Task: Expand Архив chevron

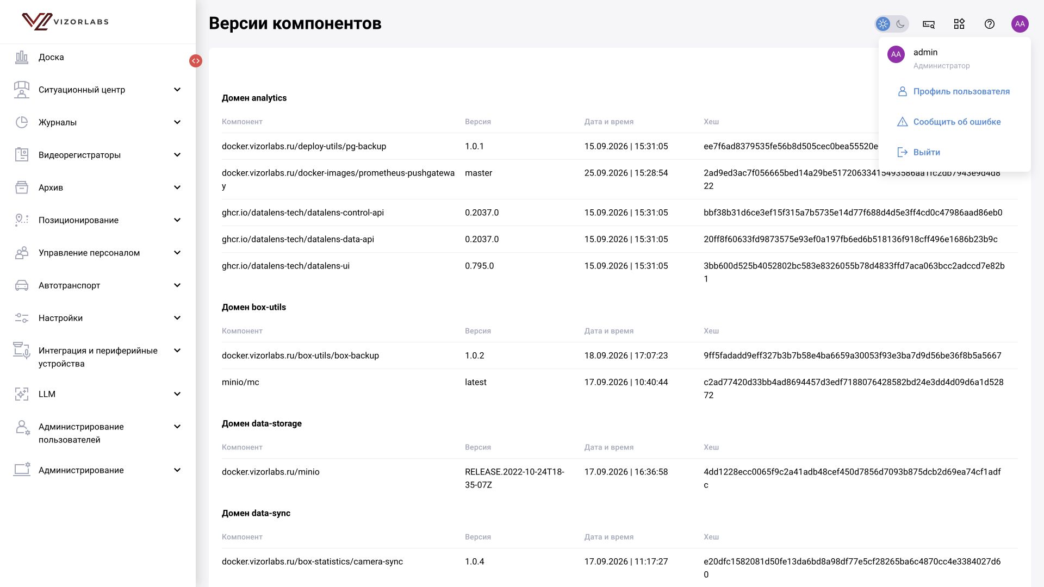Action: pos(177,188)
